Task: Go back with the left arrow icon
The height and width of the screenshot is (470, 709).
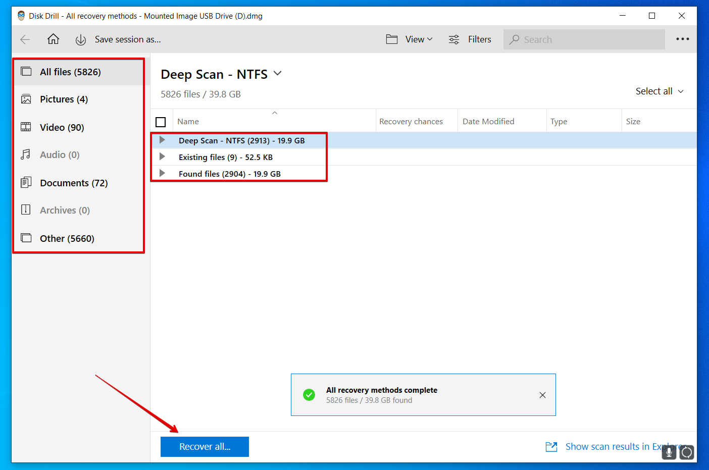Action: coord(25,39)
